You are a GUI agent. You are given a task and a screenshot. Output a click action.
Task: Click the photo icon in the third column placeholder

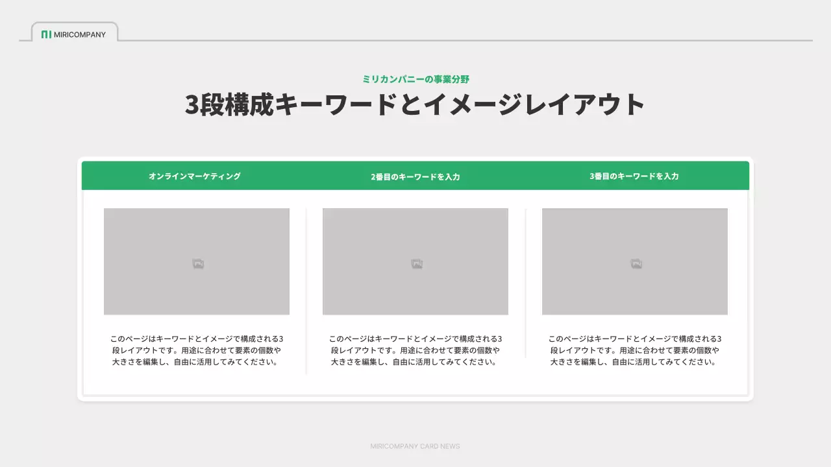point(635,263)
